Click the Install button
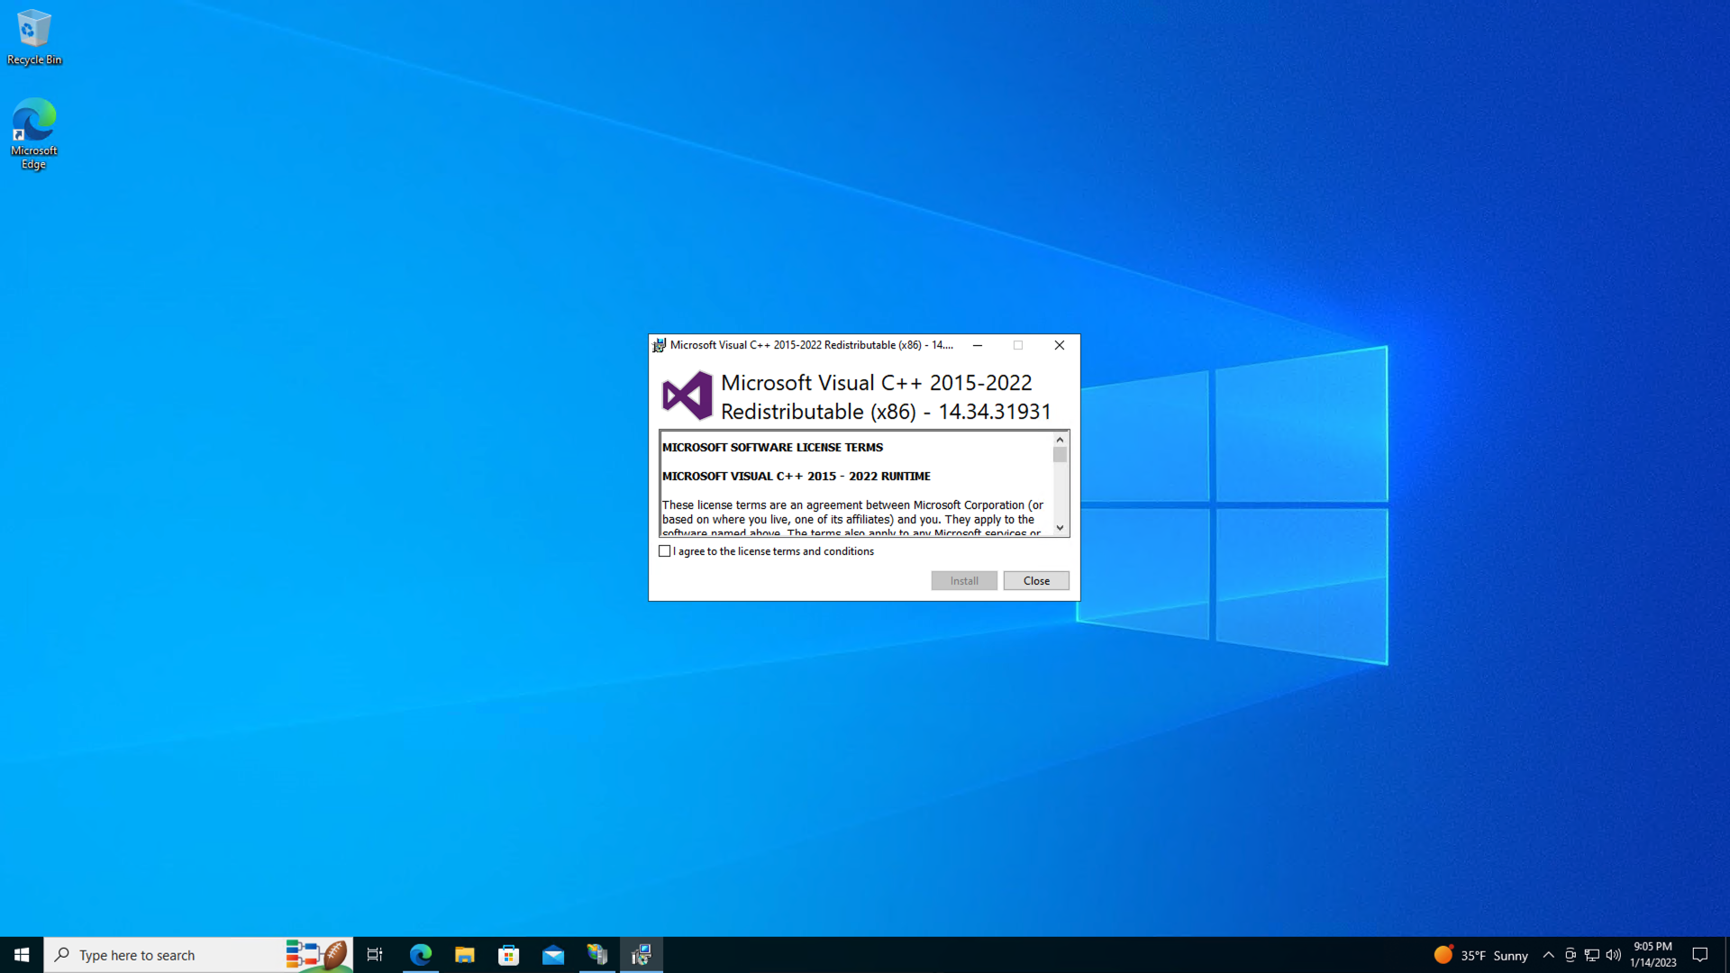1730x973 pixels. (963, 581)
